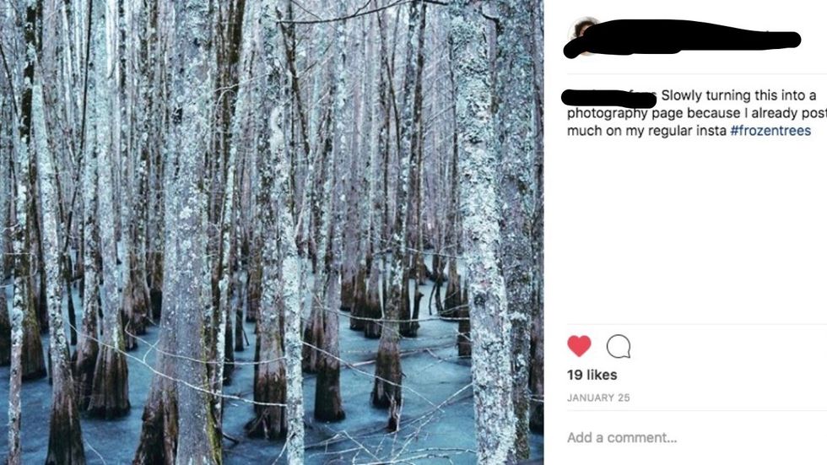The width and height of the screenshot is (827, 465).
Task: Click the word "Slowly" in the caption
Action: point(682,95)
